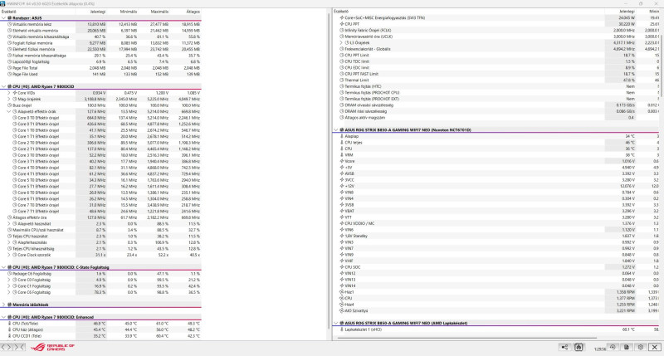This screenshot has height=356, width=664.
Task: Click the HWiNFO app icon in title bar
Action: (3, 3)
